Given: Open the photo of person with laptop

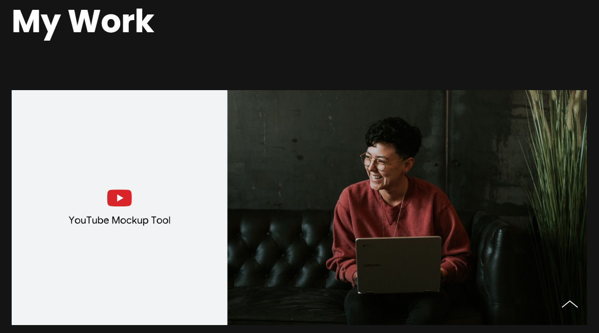Looking at the screenshot, I should tap(407, 207).
